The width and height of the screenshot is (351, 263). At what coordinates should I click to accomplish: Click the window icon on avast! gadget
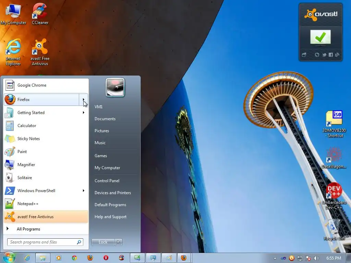(x=304, y=55)
